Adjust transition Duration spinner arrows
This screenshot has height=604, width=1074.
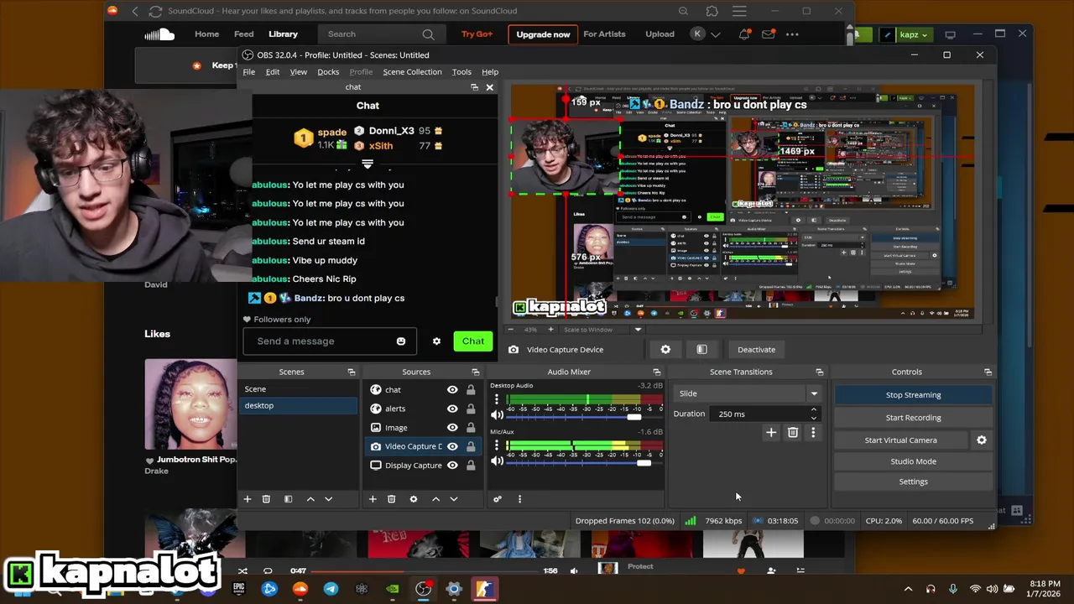pyautogui.click(x=813, y=414)
